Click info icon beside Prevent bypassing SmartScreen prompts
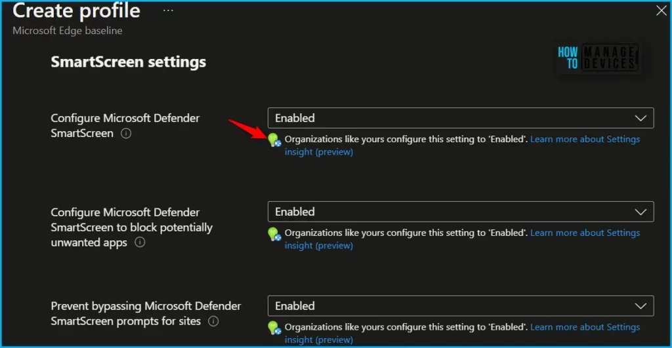This screenshot has width=672, height=348. coord(213,321)
